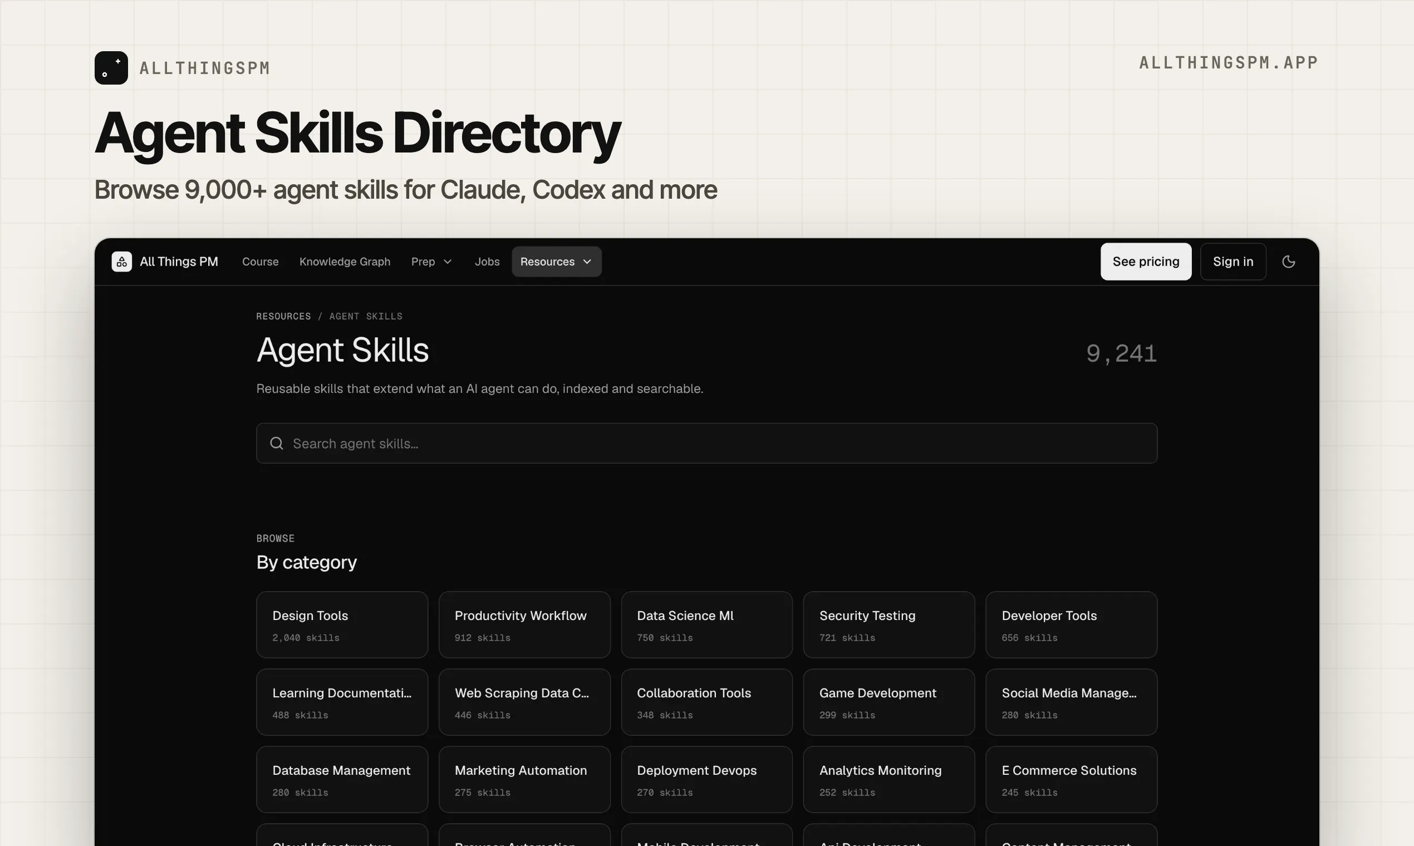Open the Productivity Workflow category card
Viewport: 1414px width, 846px height.
[524, 625]
